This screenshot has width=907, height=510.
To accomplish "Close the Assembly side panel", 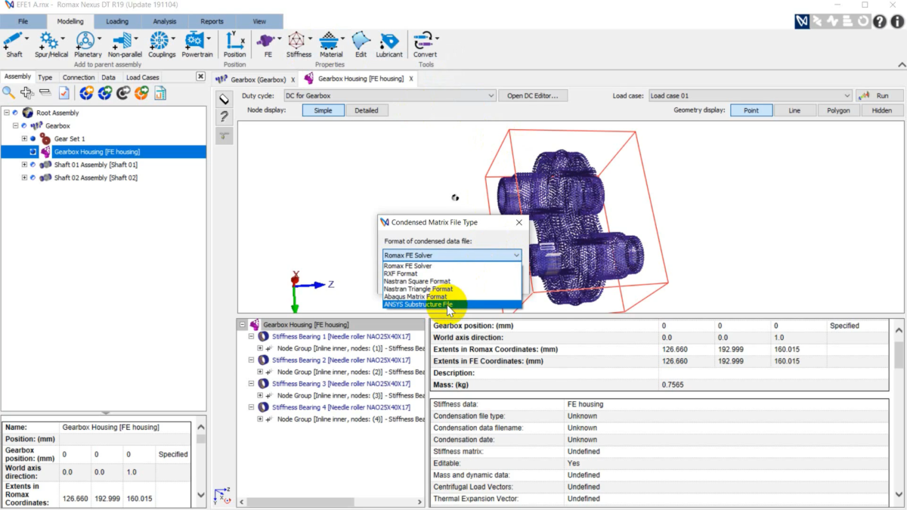I will (x=200, y=76).
